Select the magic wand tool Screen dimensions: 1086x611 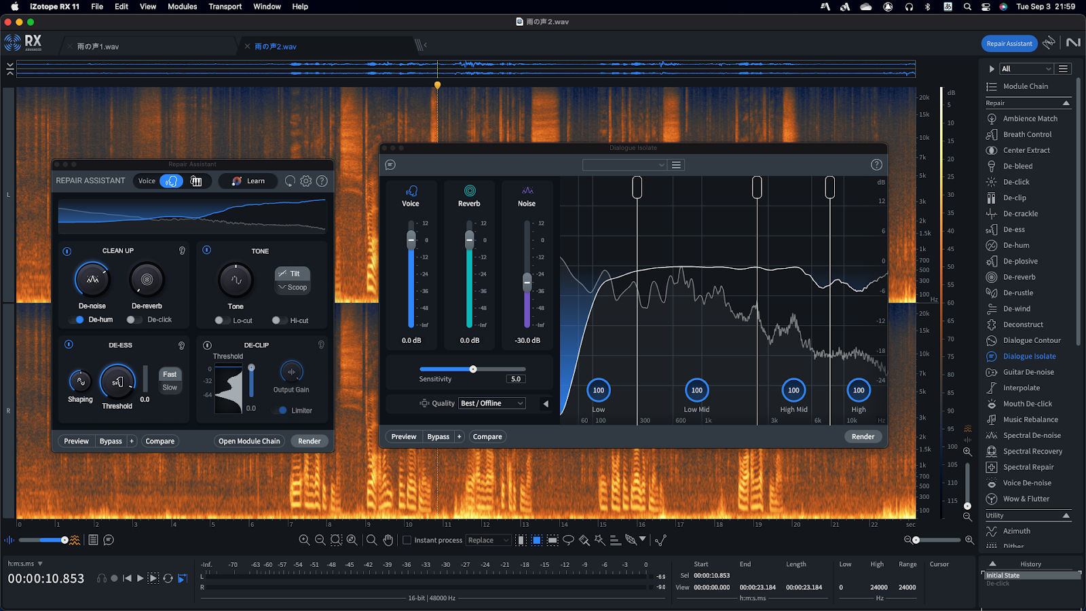599,540
